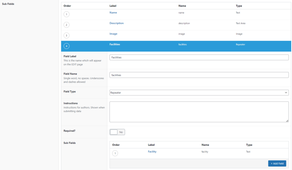292x170 pixels.
Task: Click order circle 1 for Name field
Action: pyautogui.click(x=67, y=14)
